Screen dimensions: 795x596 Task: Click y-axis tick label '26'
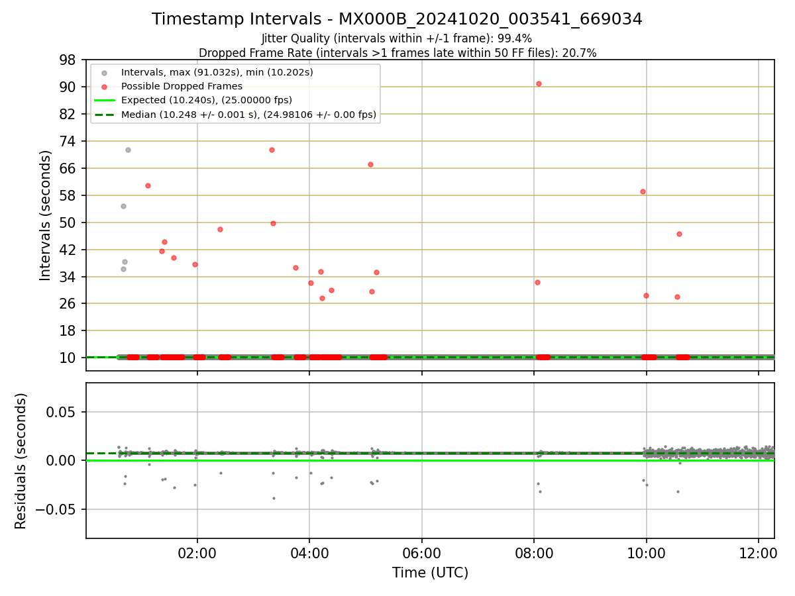(x=68, y=303)
